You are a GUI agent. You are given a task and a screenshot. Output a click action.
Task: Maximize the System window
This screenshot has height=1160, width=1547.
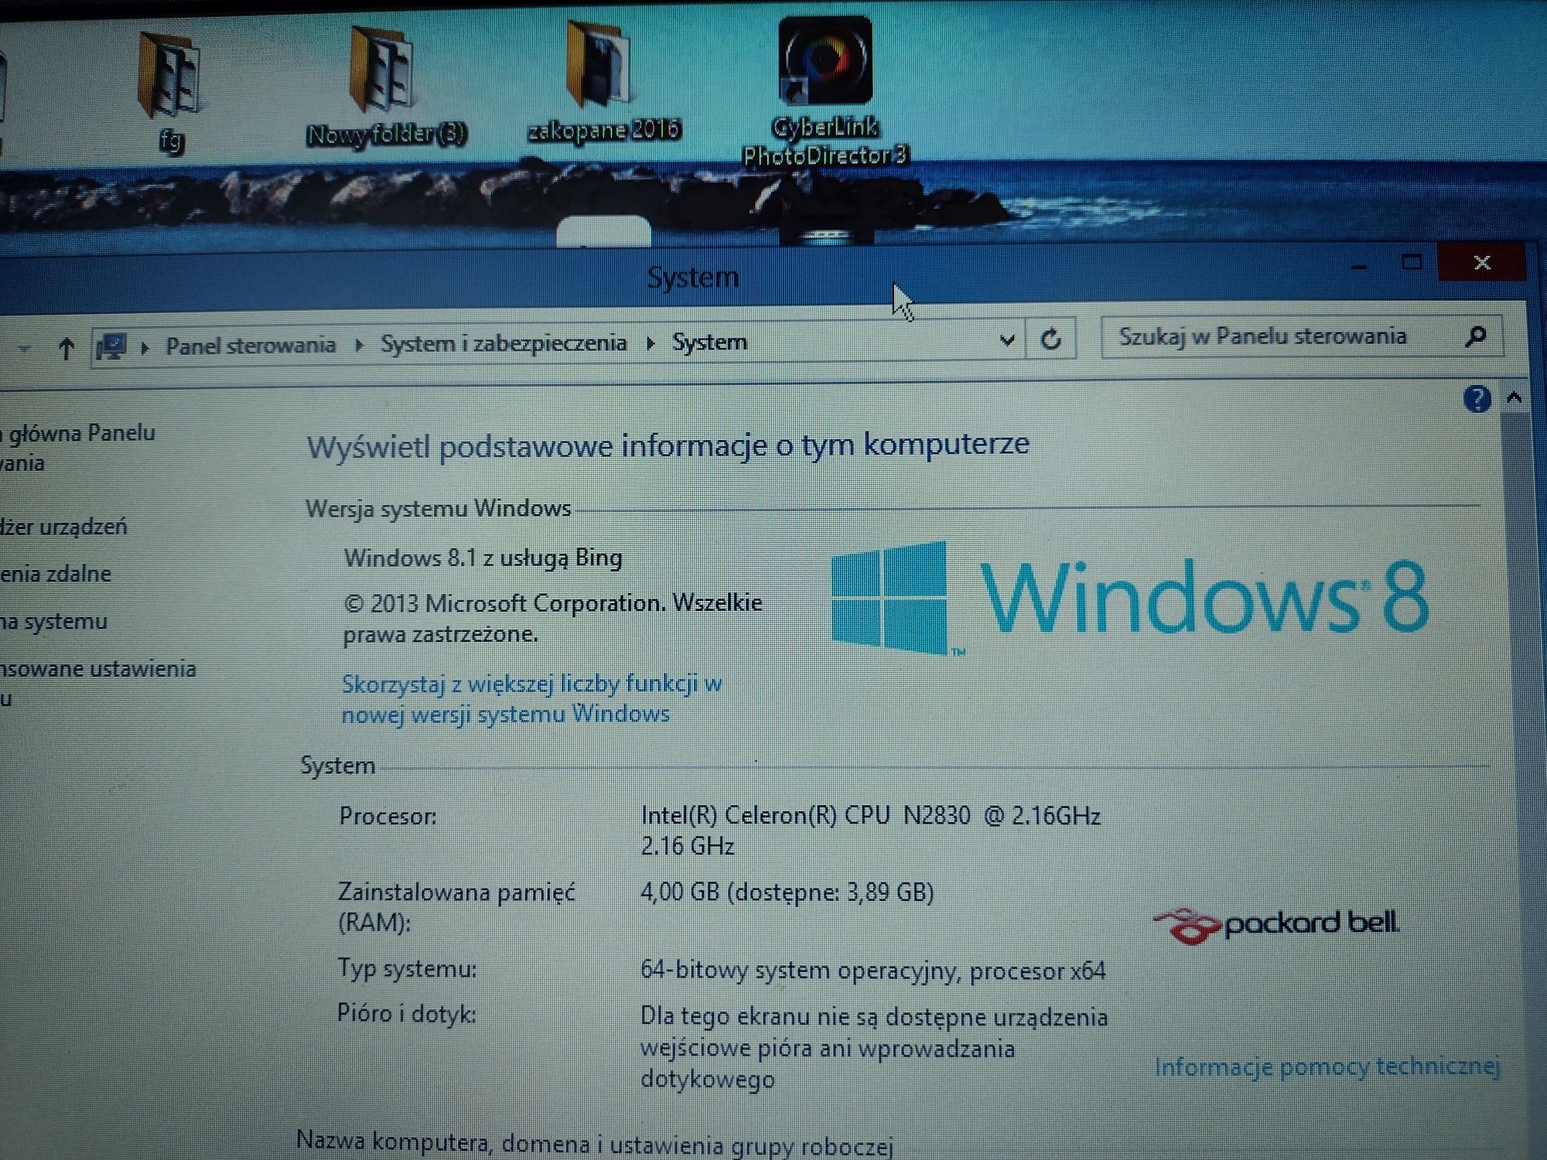[1412, 263]
